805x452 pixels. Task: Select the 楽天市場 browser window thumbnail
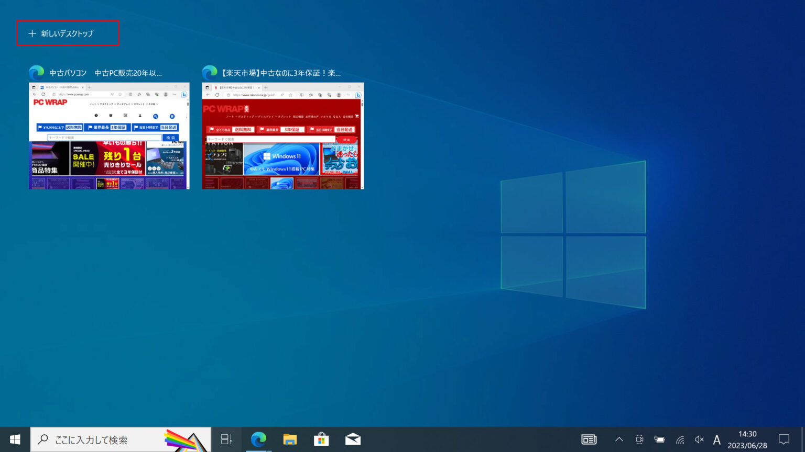pyautogui.click(x=282, y=135)
